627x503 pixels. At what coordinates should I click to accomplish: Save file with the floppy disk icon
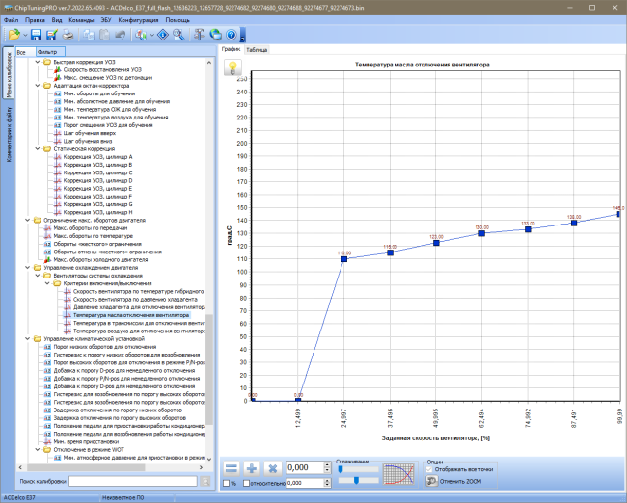(x=36, y=35)
